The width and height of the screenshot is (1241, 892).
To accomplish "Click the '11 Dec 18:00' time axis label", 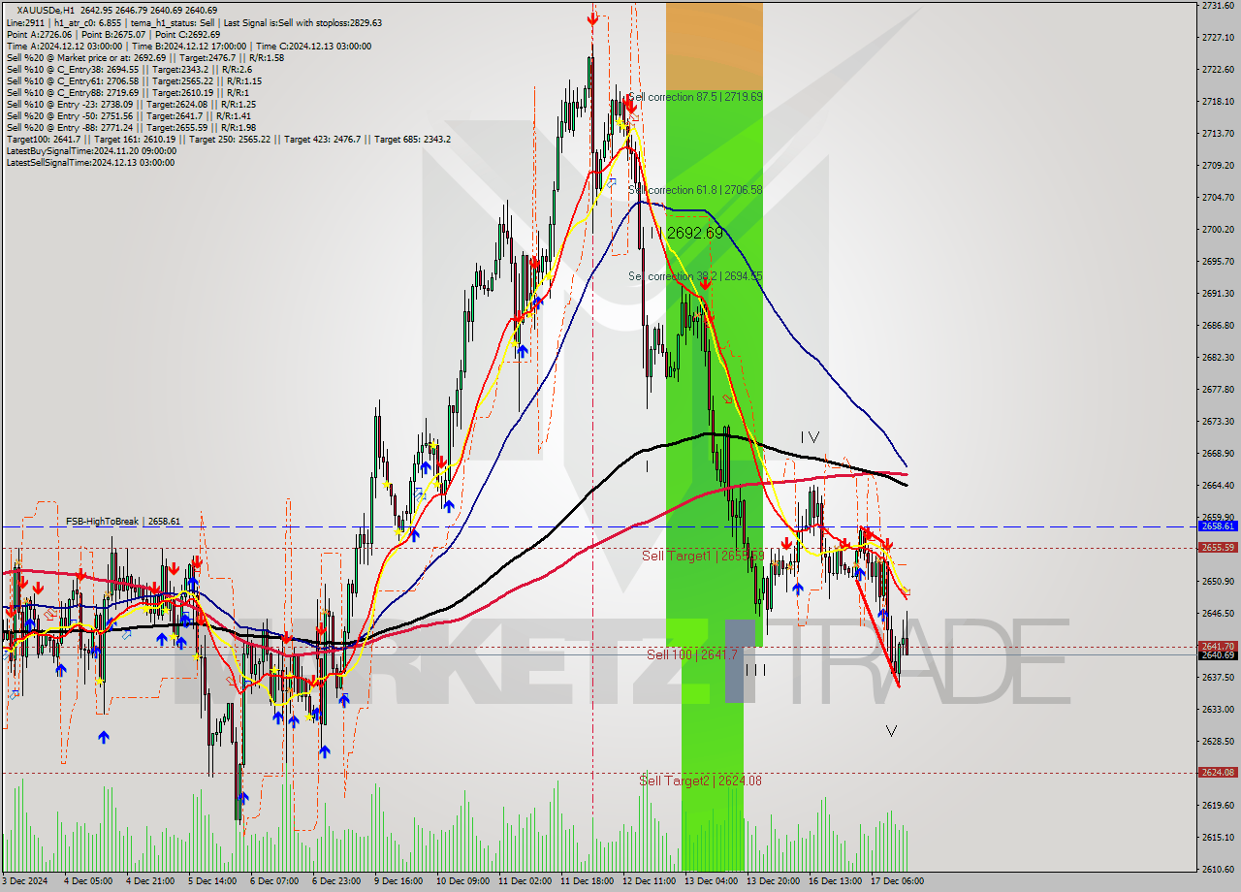I will [586, 881].
